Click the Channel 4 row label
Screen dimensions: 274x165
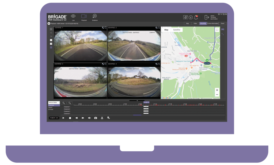[67, 113]
